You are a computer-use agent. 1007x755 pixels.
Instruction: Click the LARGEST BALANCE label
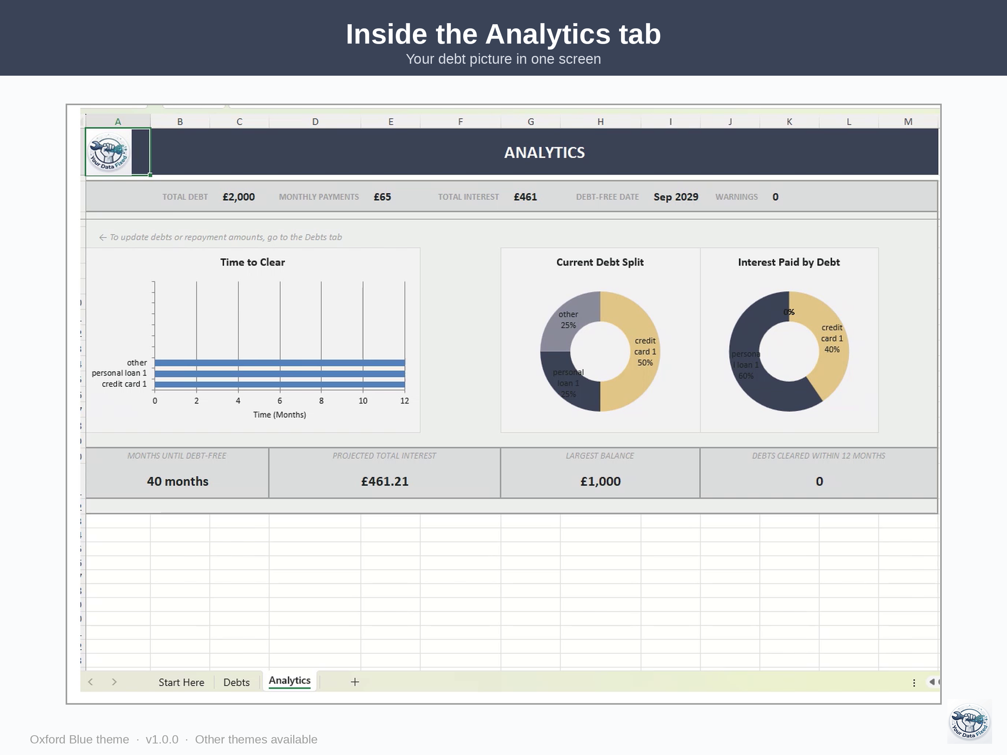click(600, 455)
